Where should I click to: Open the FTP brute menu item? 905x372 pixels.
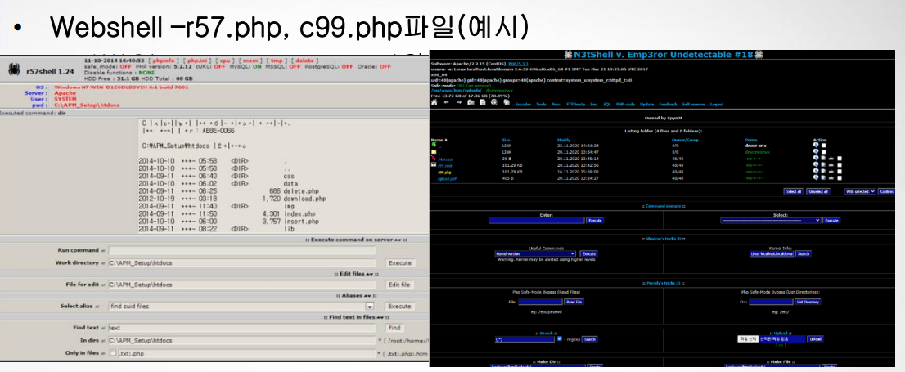click(575, 105)
